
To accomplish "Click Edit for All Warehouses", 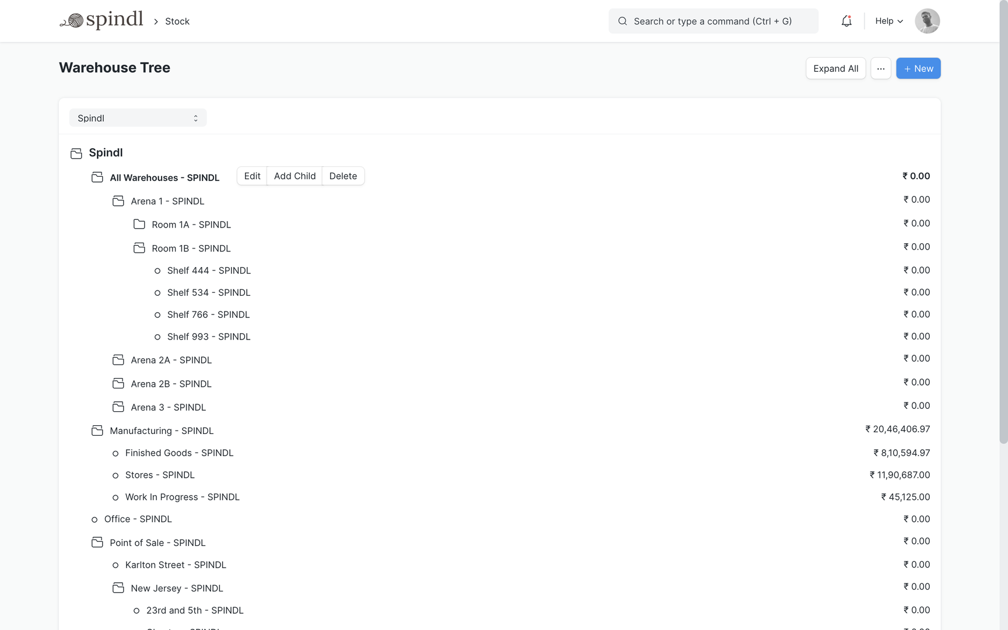I will point(252,176).
